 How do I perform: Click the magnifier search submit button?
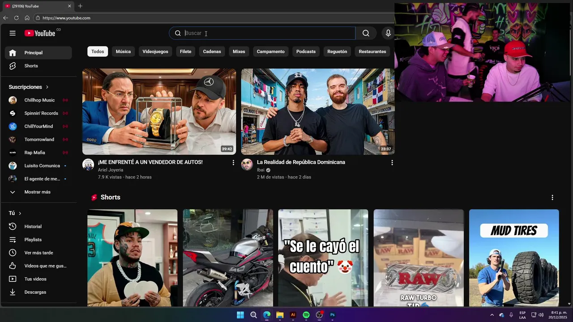(x=366, y=33)
